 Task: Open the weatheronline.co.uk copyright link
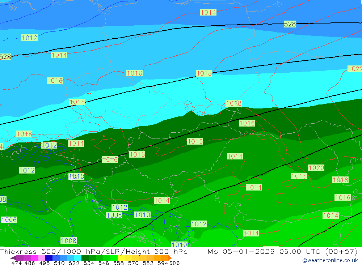pos(330,260)
